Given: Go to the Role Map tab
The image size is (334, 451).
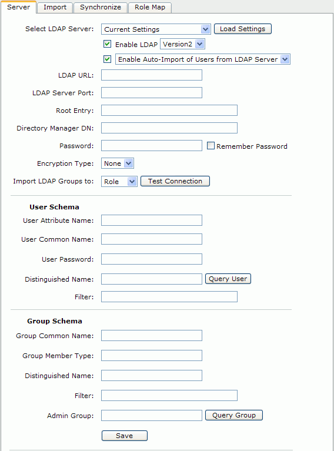Looking at the screenshot, I should pos(150,7).
